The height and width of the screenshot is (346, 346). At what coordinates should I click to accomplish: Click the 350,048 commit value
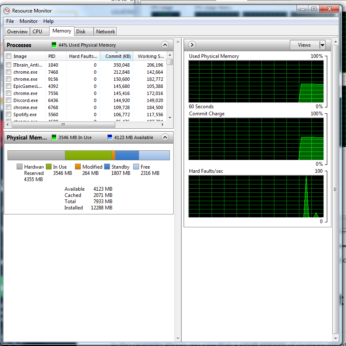click(x=122, y=65)
